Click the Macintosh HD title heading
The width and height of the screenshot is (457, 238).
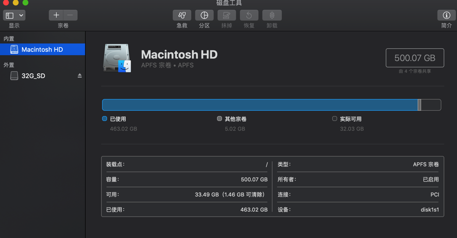pyautogui.click(x=179, y=55)
